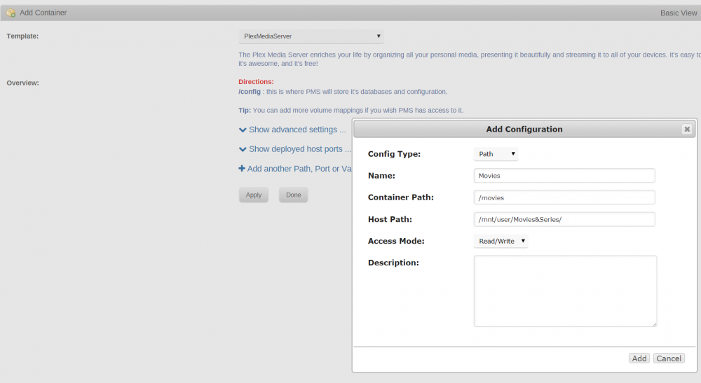
Task: Toggle Basic View in the top right
Action: [678, 13]
